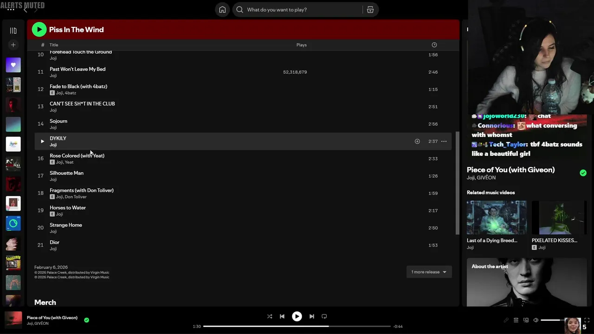
Task: Open the play queue
Action: click(516, 320)
